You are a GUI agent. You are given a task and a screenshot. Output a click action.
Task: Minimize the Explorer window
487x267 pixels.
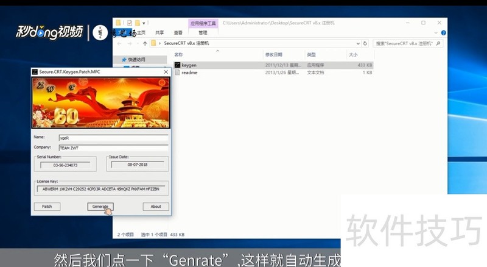pyautogui.click(x=408, y=23)
